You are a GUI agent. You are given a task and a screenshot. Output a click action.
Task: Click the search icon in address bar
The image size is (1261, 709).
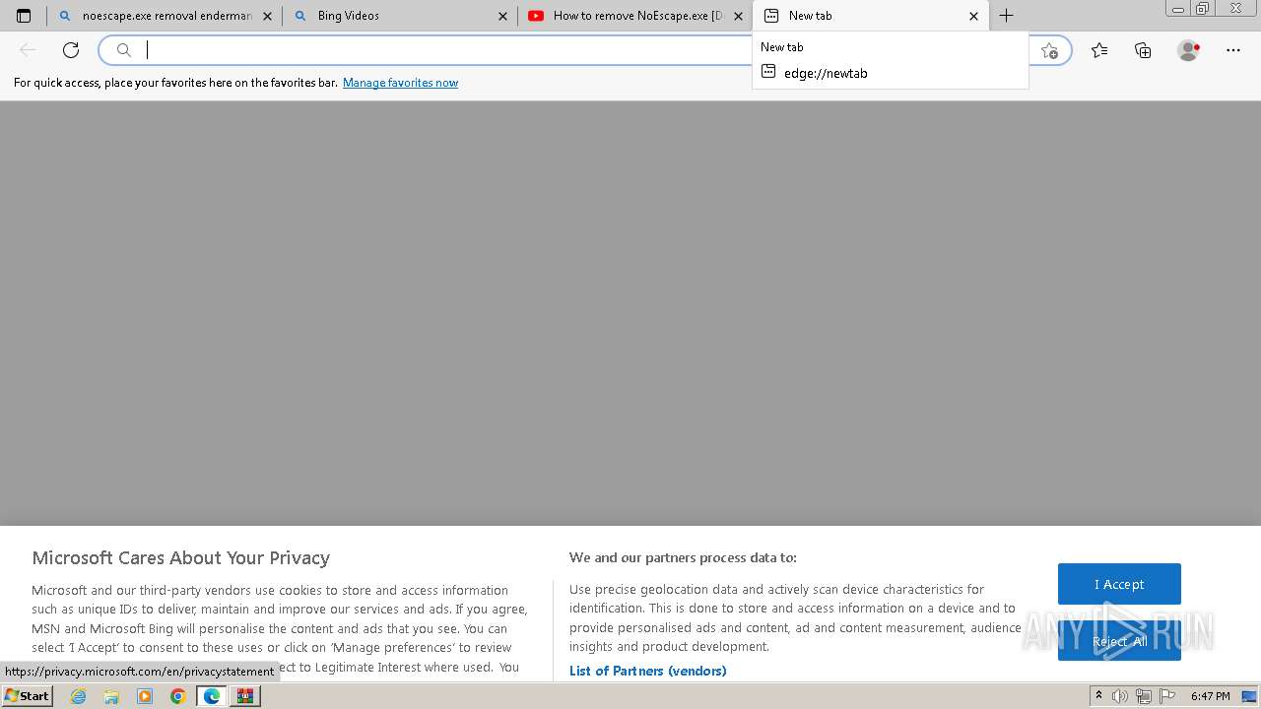click(x=123, y=50)
